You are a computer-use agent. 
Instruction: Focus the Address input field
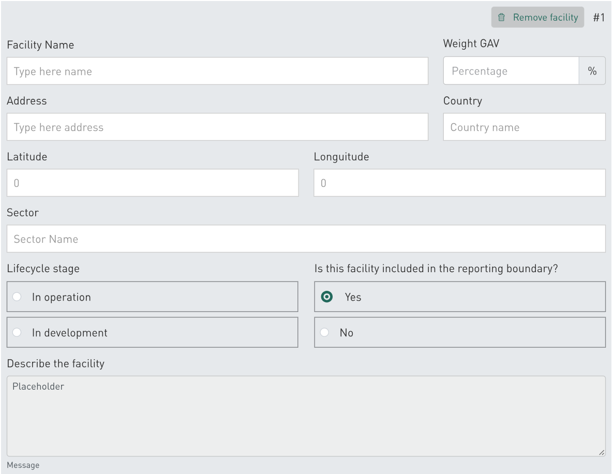pyautogui.click(x=217, y=127)
